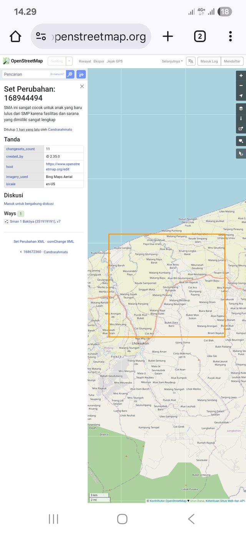Tap the Android home button
The height and width of the screenshot is (534, 246).
click(122, 519)
